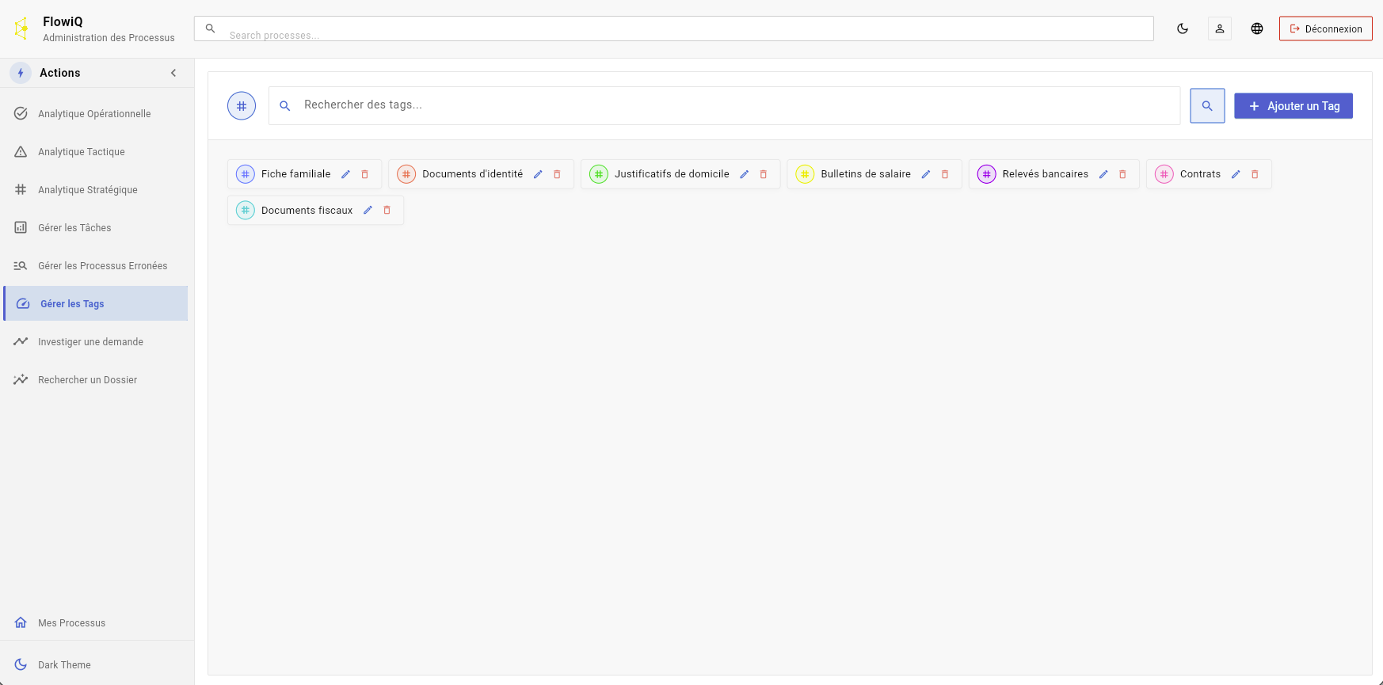Delete the Relevés bancaires tag
The height and width of the screenshot is (685, 1383).
click(x=1122, y=174)
